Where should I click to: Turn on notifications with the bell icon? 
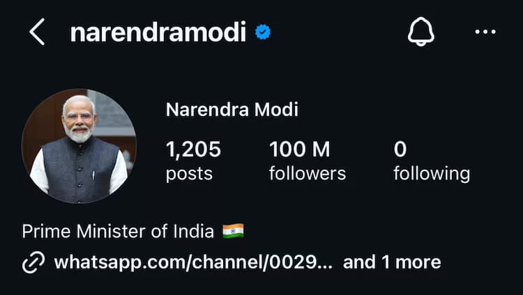pyautogui.click(x=420, y=32)
